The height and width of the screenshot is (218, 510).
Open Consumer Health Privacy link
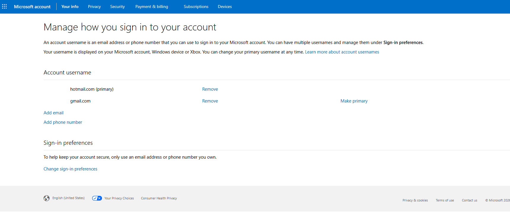point(159,198)
